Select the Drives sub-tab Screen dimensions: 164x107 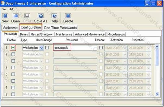(x=24, y=34)
